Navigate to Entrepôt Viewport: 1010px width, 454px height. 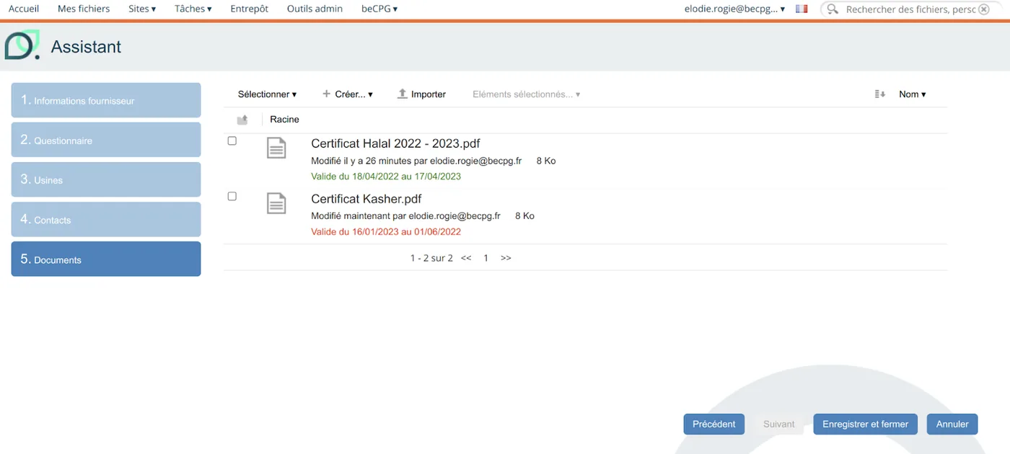249,9
